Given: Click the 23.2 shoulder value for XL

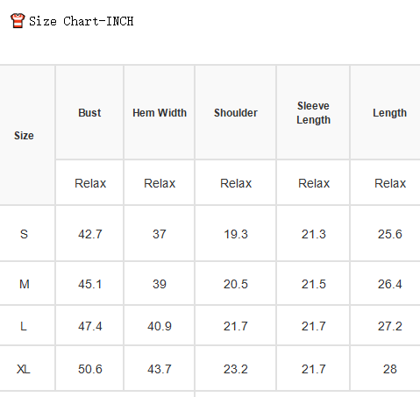Looking at the screenshot, I should pyautogui.click(x=236, y=369).
